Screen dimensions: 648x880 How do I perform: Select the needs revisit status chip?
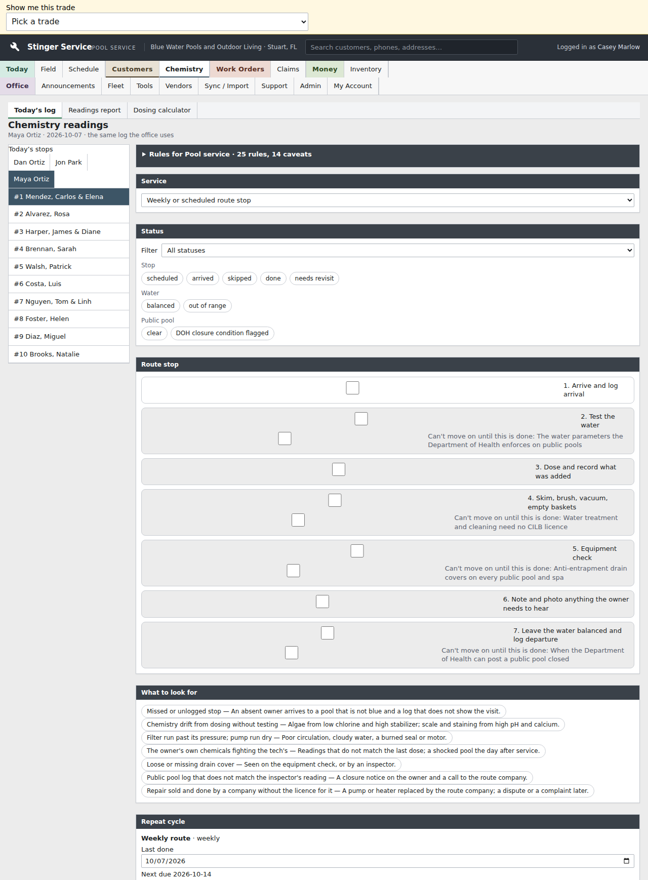(x=314, y=278)
